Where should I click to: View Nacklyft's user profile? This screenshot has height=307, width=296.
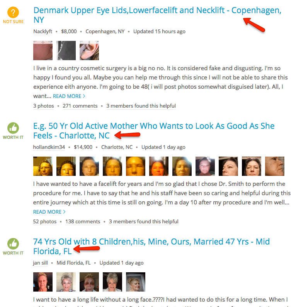pyautogui.click(x=43, y=32)
